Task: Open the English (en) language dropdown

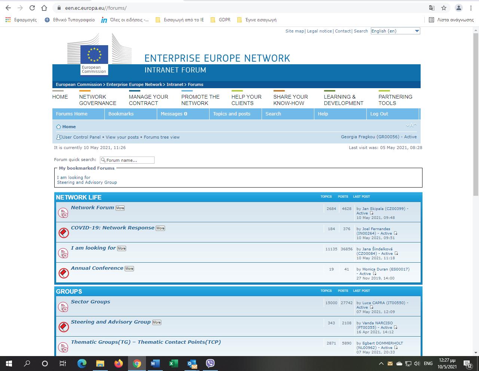Action: [395, 31]
